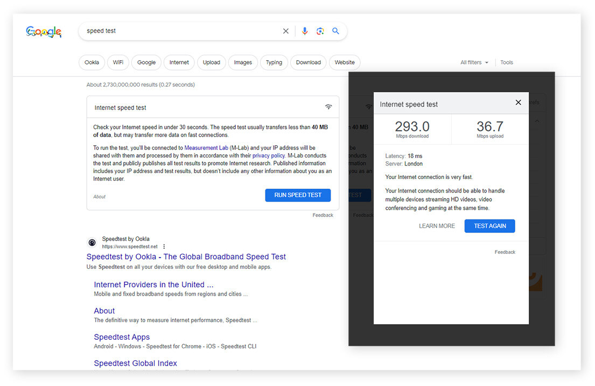Screen dimensions: 595x386
Task: Open the Tools options
Action: (506, 62)
